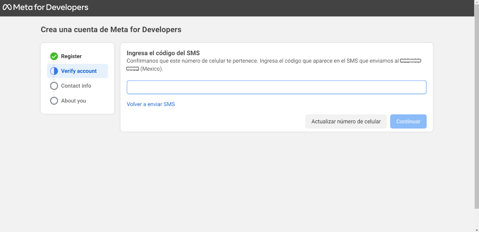Screen dimensions: 479x232
Task: Click the Volver a enviar SMS link
Action: [x=151, y=104]
